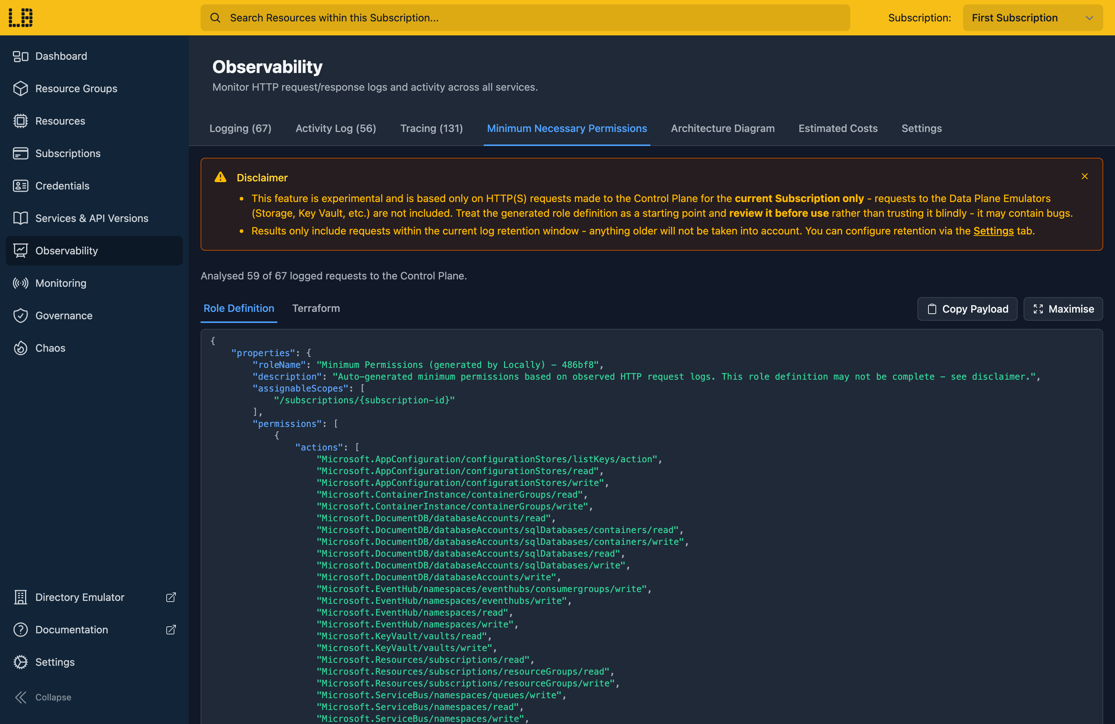Open sidebar Settings gear icon

point(21,662)
